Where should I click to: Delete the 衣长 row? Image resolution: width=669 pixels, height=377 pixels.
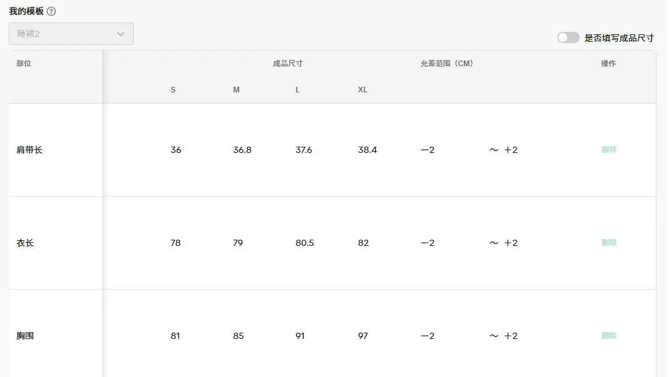pyautogui.click(x=609, y=243)
